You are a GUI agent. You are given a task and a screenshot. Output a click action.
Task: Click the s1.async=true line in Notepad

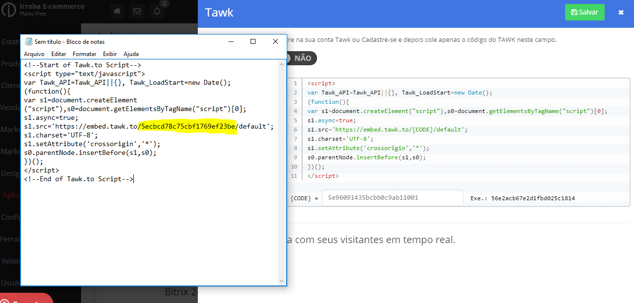tap(51, 117)
